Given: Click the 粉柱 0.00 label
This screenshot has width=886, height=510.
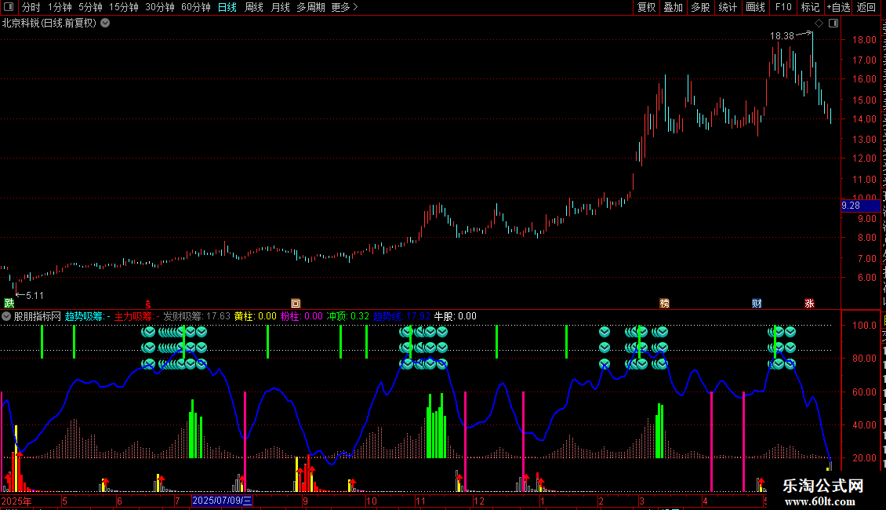Looking at the screenshot, I should click(x=302, y=317).
